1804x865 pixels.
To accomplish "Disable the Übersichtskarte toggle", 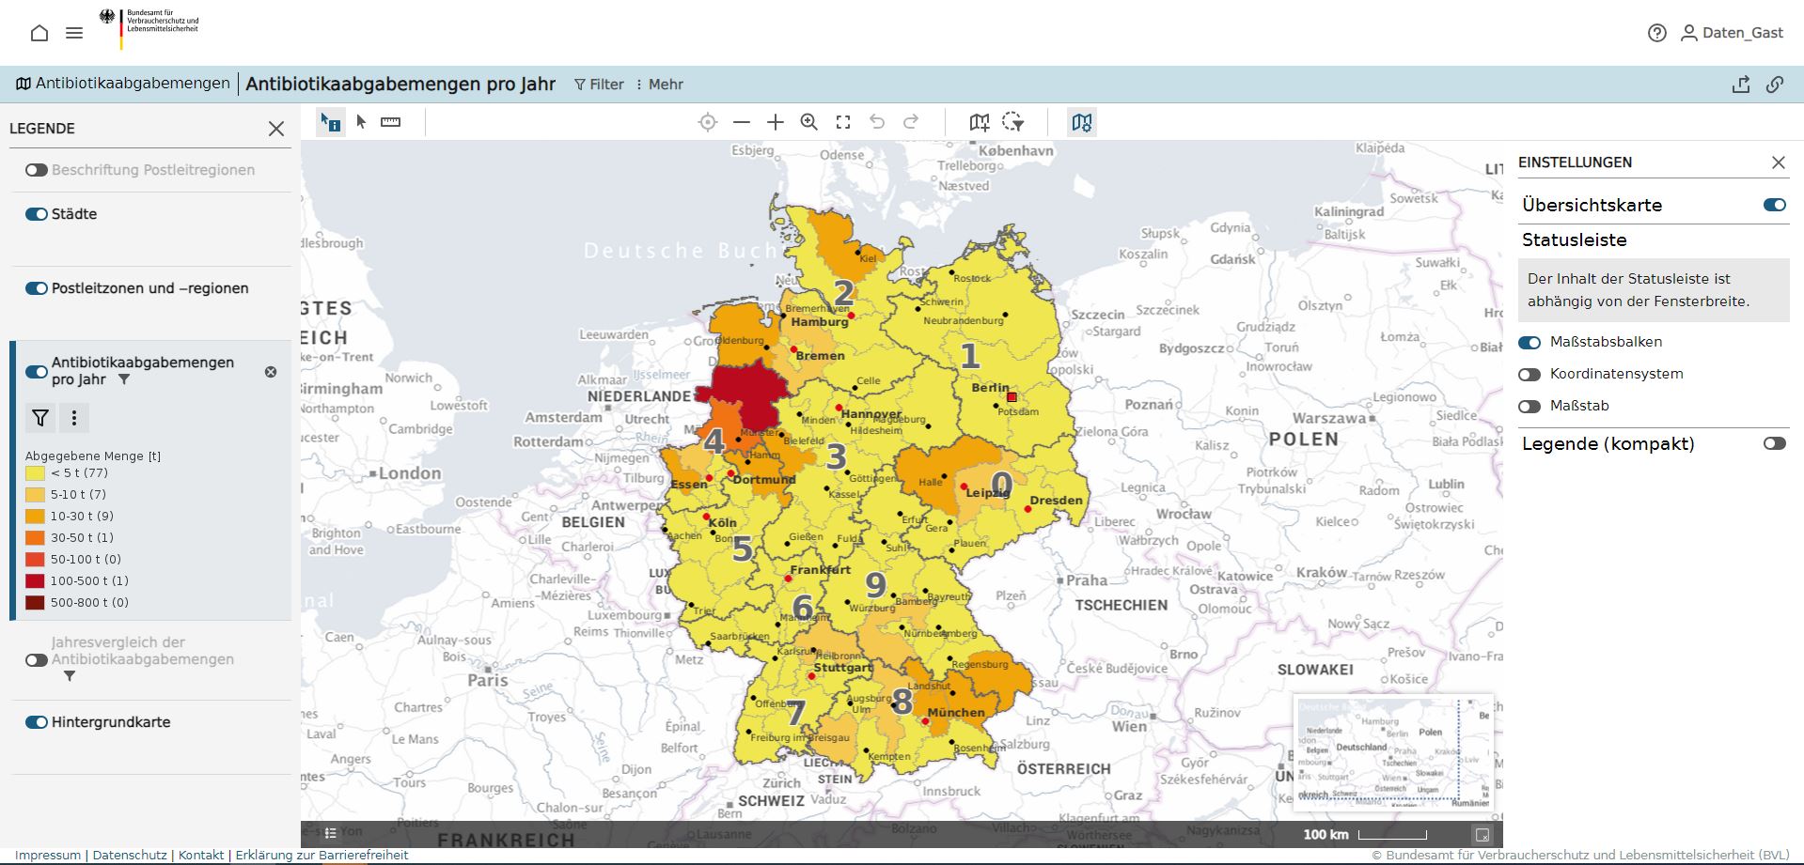I will click(x=1774, y=205).
